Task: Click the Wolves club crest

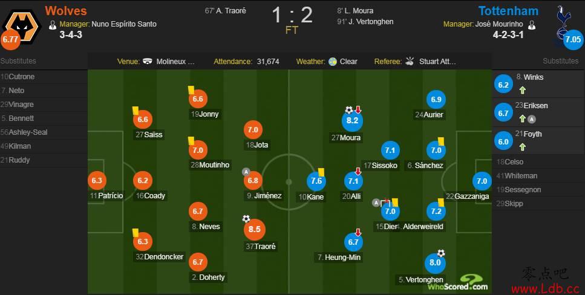Action: (x=22, y=24)
